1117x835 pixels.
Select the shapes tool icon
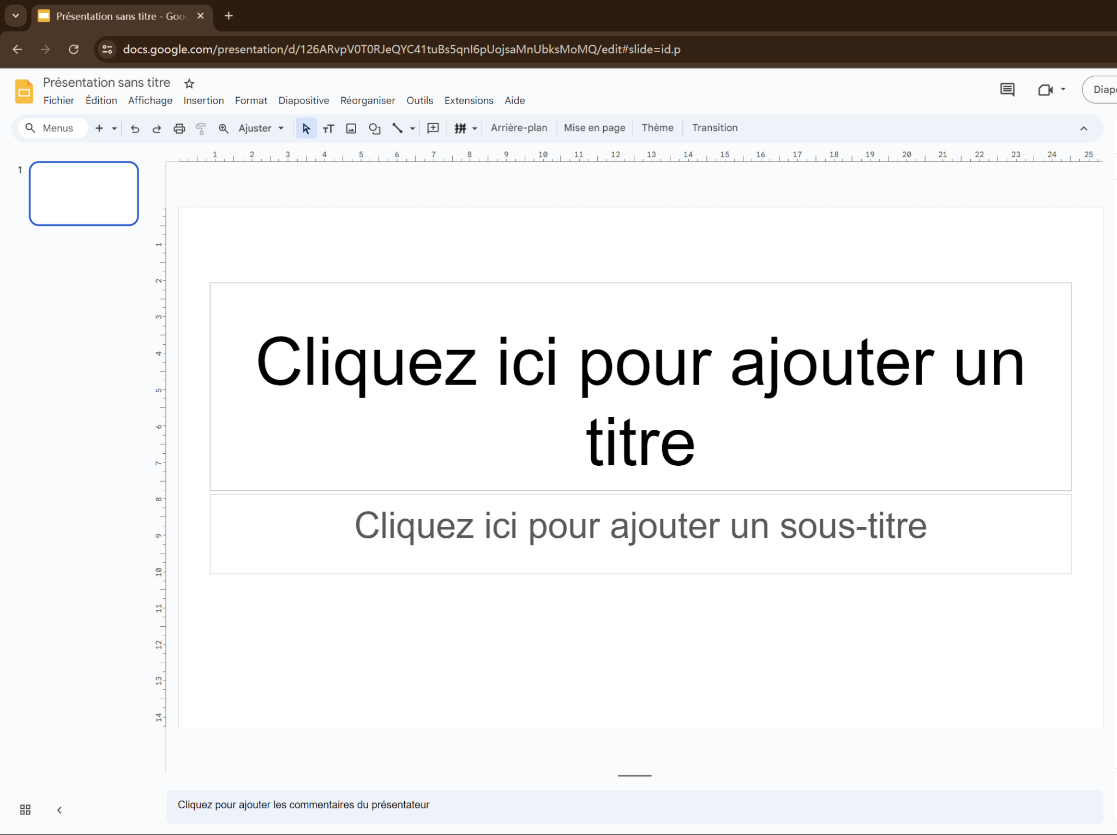374,129
